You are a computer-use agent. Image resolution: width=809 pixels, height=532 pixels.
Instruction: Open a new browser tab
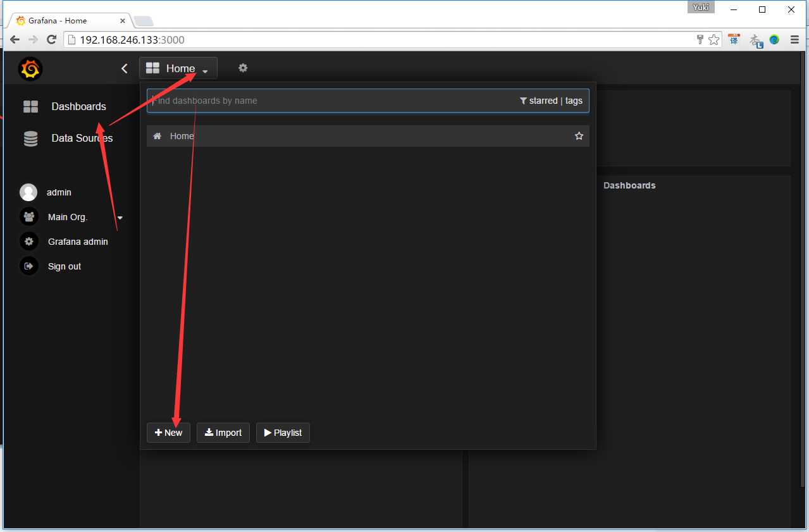coord(143,21)
